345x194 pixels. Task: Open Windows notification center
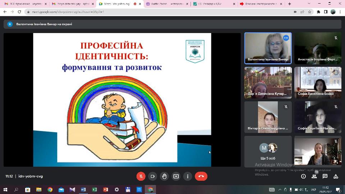[339, 190]
